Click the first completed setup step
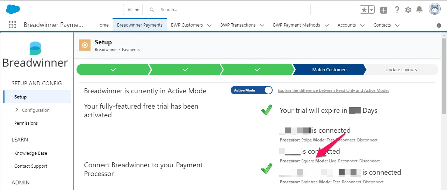Image resolution: width=447 pixels, height=190 pixels. pyautogui.click(x=113, y=70)
